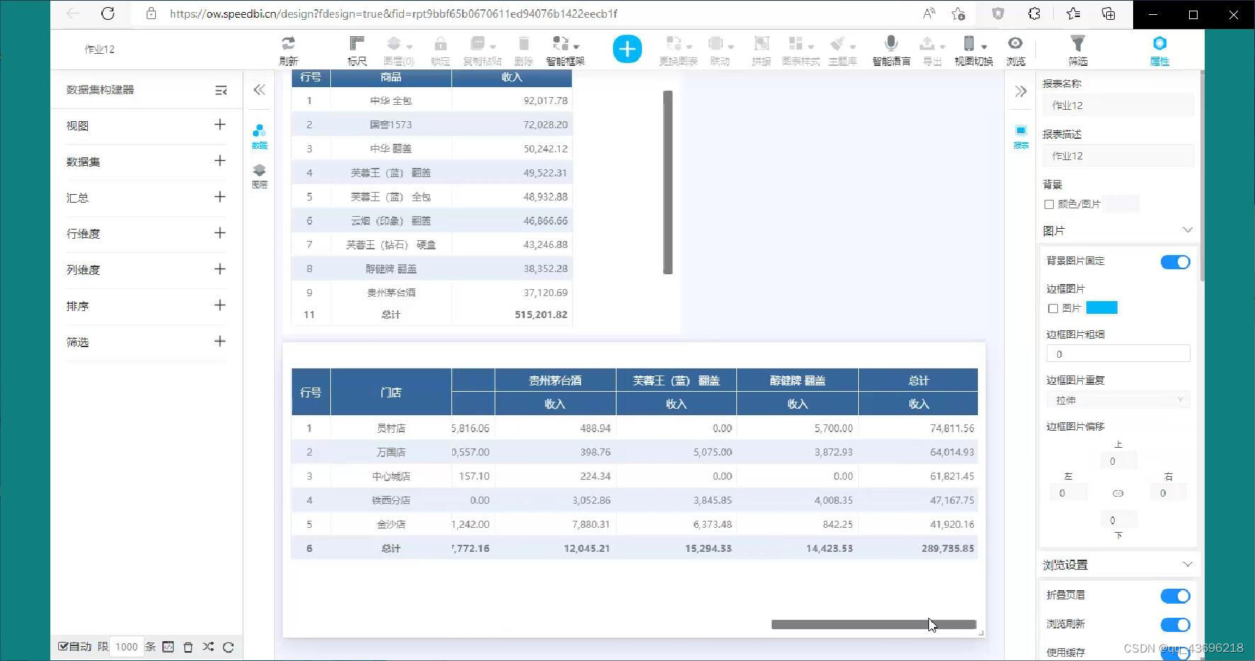Click the blue border image color swatch
This screenshot has height=661, width=1255.
[x=1102, y=307]
